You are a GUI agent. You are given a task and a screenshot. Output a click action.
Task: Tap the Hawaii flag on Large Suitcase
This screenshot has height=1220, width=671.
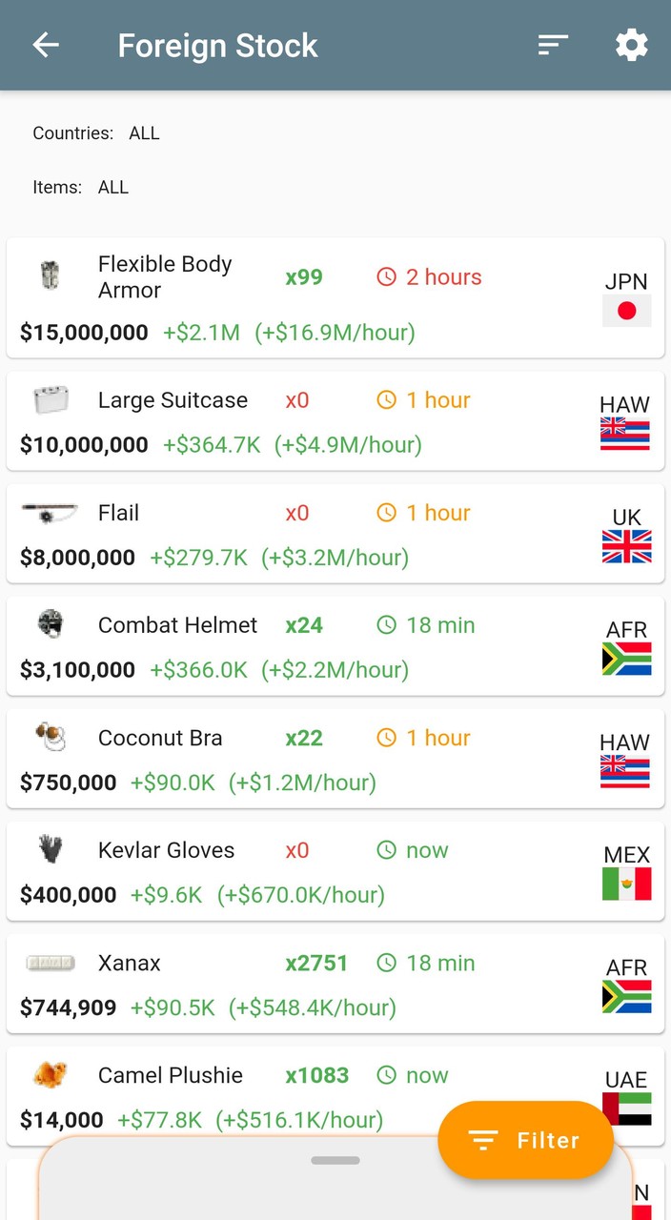[625, 435]
